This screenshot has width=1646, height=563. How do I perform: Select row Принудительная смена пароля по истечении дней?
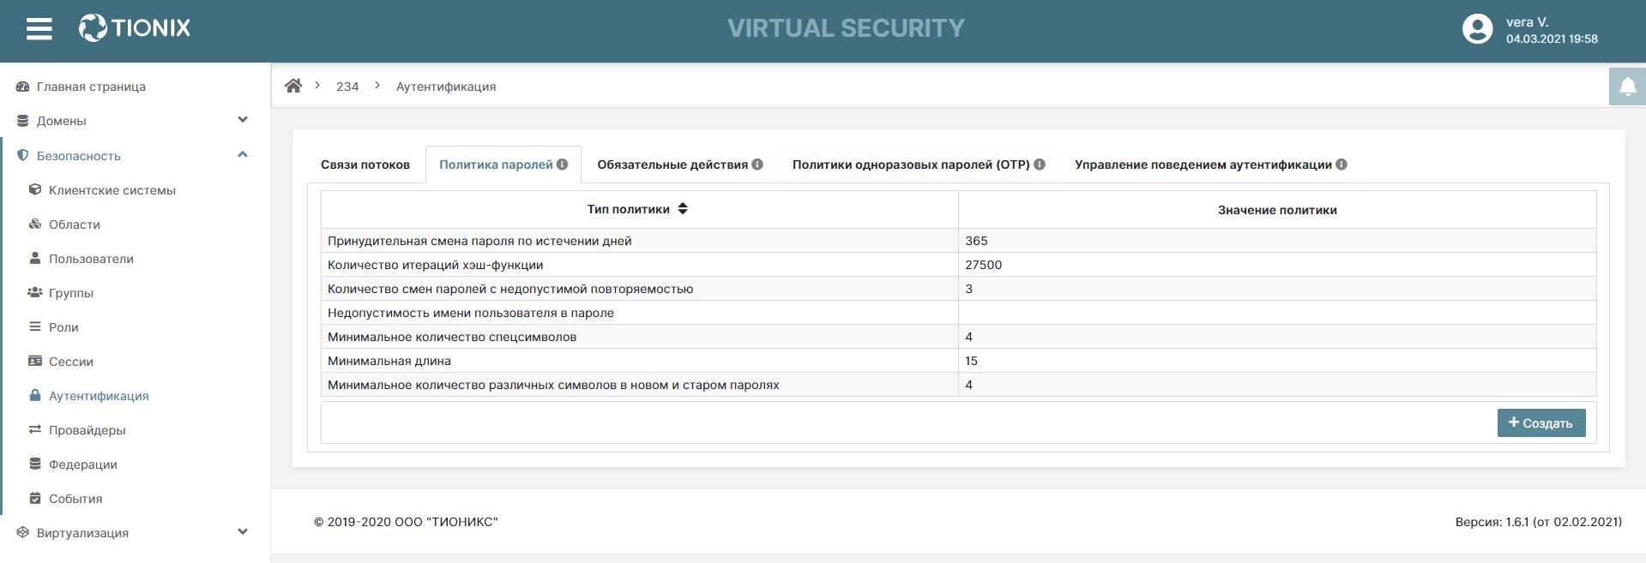tap(958, 241)
